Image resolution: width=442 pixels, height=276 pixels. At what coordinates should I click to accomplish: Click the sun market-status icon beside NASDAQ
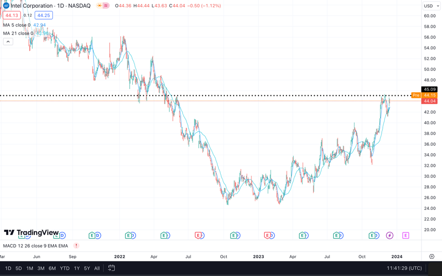(99, 5)
